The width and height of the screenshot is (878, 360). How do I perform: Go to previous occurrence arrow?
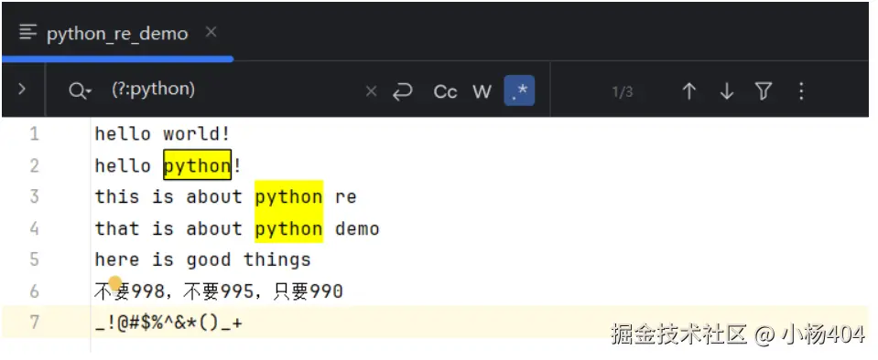[x=688, y=91]
